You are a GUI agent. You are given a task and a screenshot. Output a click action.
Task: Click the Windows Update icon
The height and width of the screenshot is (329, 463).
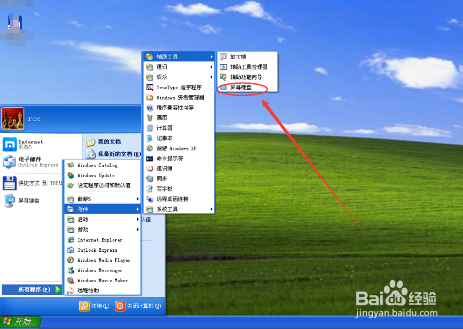pos(70,175)
